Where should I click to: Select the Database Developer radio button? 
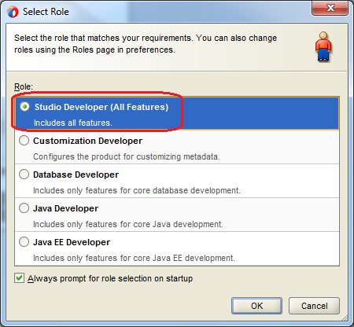click(x=24, y=175)
